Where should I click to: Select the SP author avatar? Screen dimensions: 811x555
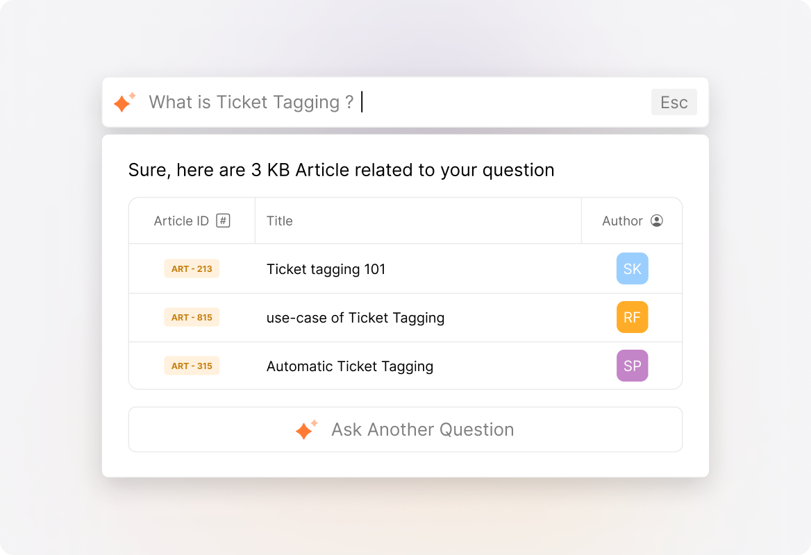coord(632,366)
